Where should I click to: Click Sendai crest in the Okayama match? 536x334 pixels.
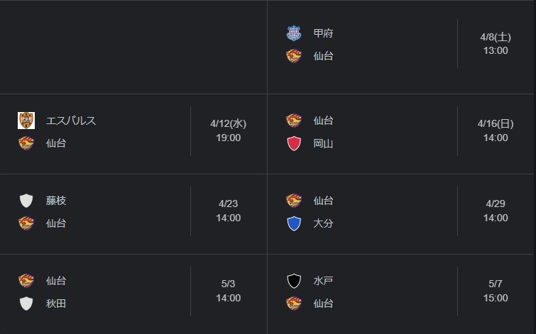click(294, 121)
